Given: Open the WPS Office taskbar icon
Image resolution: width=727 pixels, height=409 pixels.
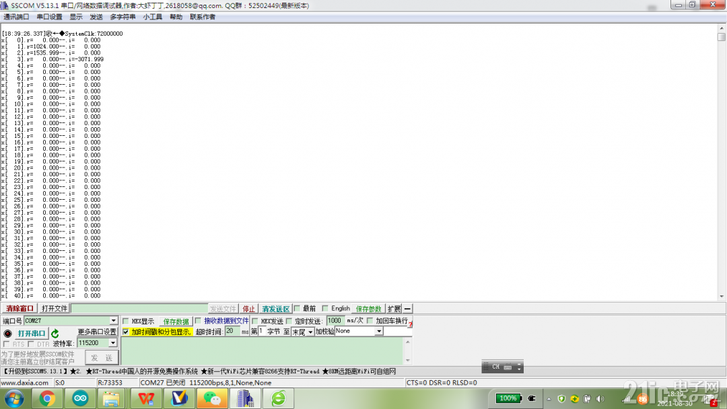Looking at the screenshot, I should (x=146, y=398).
